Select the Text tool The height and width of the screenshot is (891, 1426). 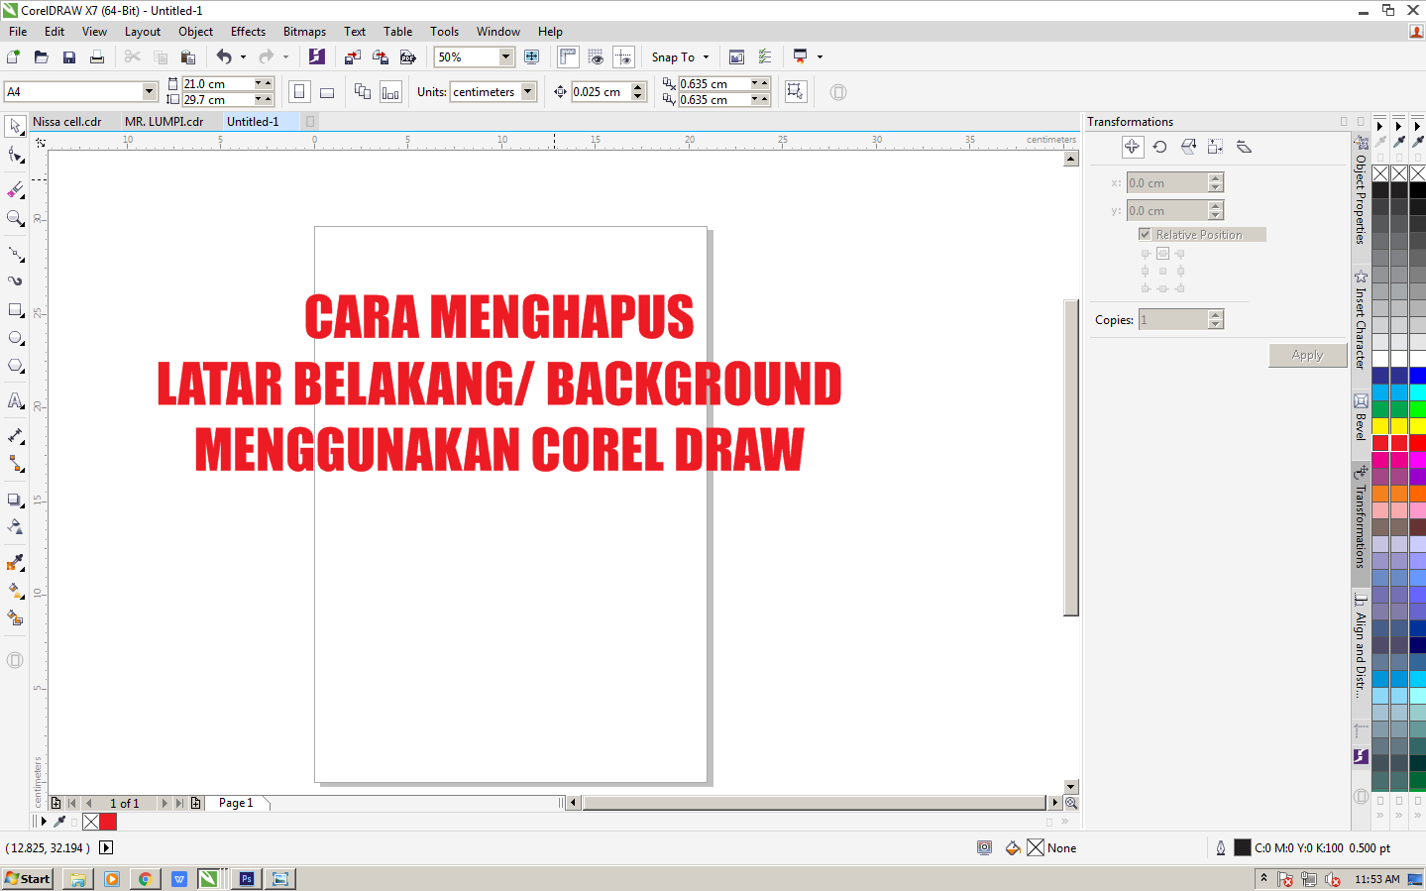click(x=15, y=400)
